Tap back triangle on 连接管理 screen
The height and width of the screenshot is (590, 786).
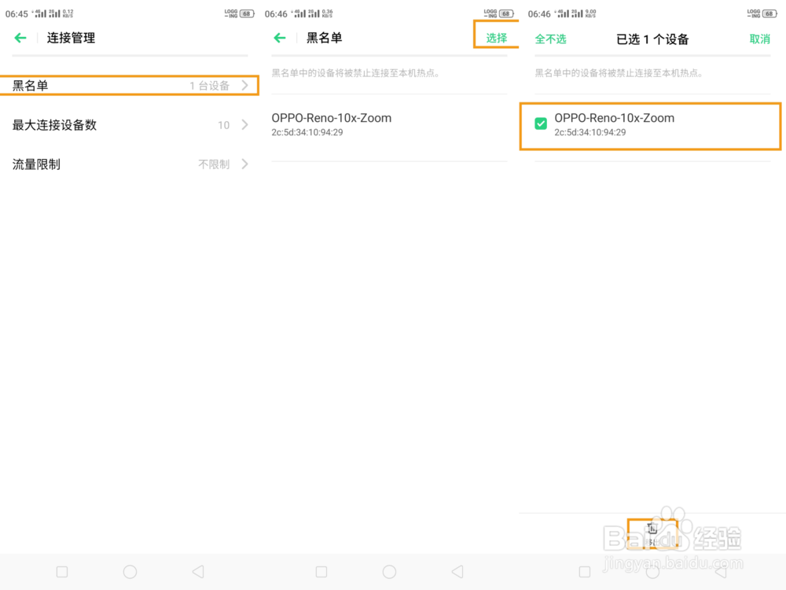tap(199, 572)
